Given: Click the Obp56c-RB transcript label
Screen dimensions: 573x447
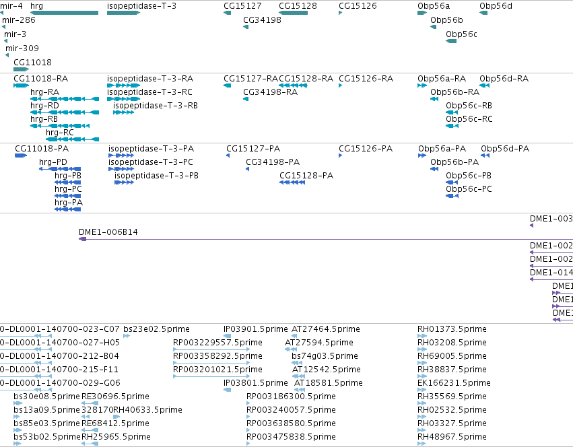Looking at the screenshot, I should point(469,105).
